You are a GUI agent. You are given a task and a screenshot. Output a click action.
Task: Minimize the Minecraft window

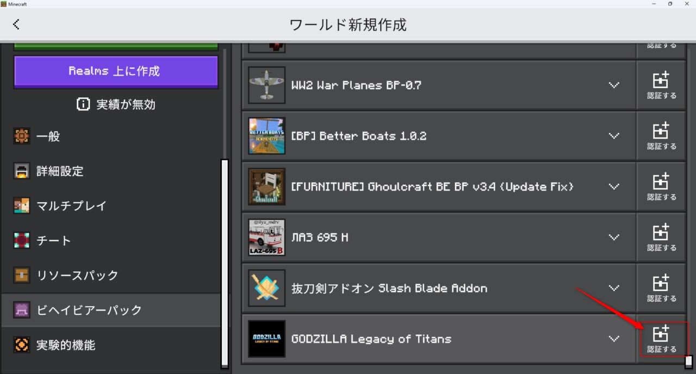click(653, 4)
